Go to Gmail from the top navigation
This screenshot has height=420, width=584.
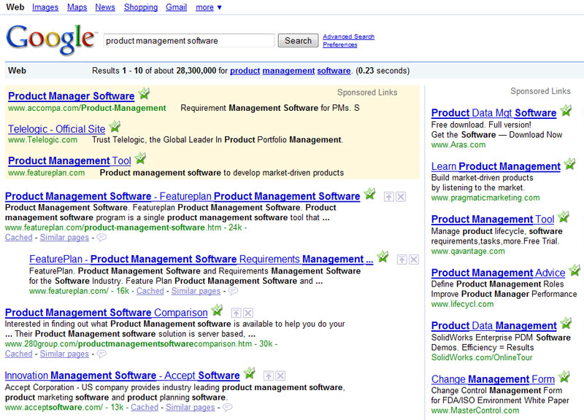click(176, 7)
